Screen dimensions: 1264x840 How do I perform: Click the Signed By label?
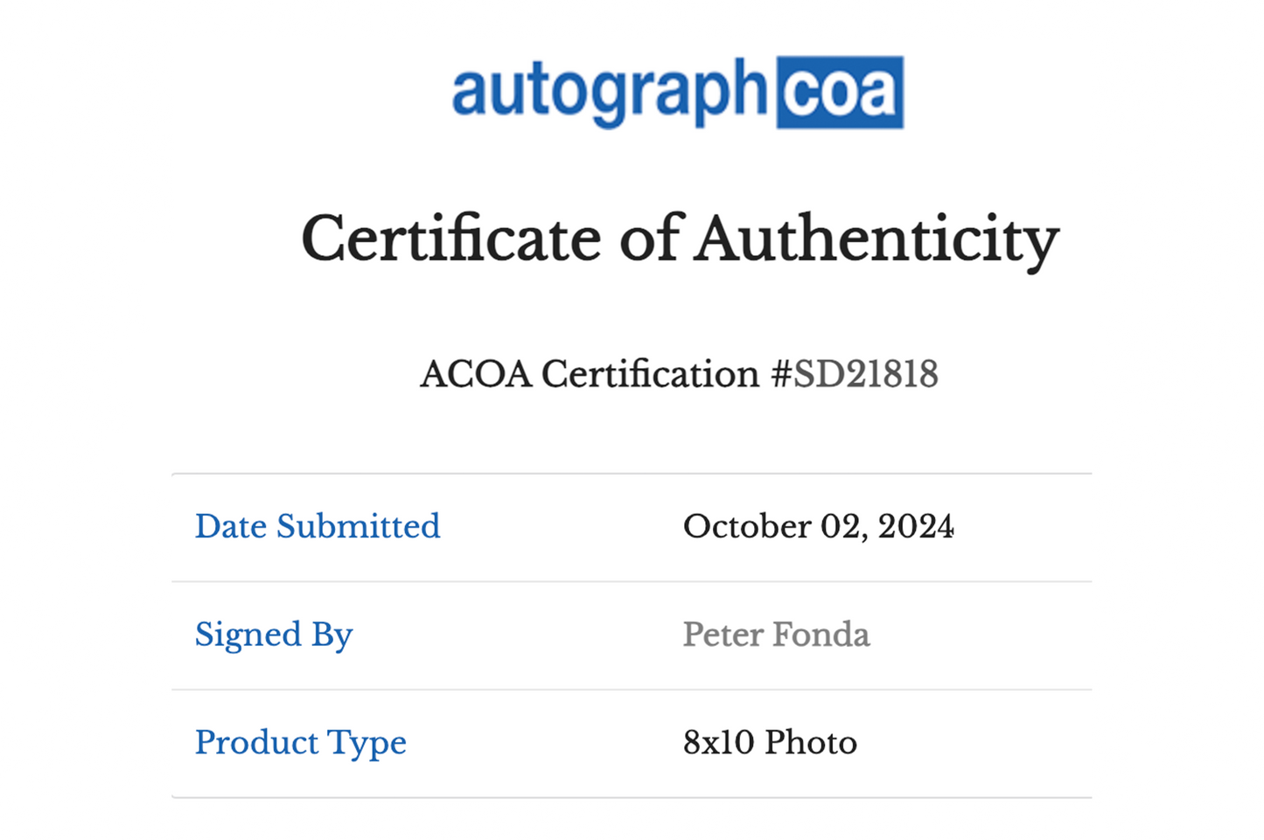(x=274, y=635)
